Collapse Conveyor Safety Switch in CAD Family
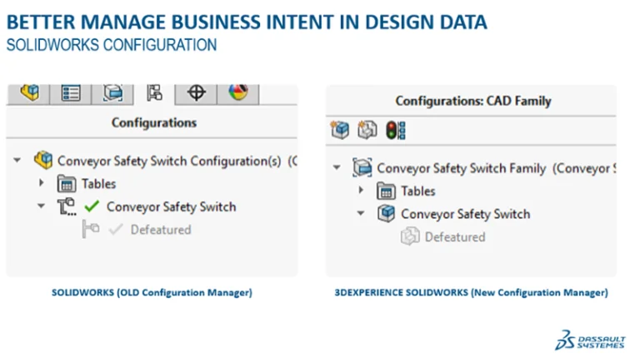The width and height of the screenshot is (640, 358). [x=361, y=214]
